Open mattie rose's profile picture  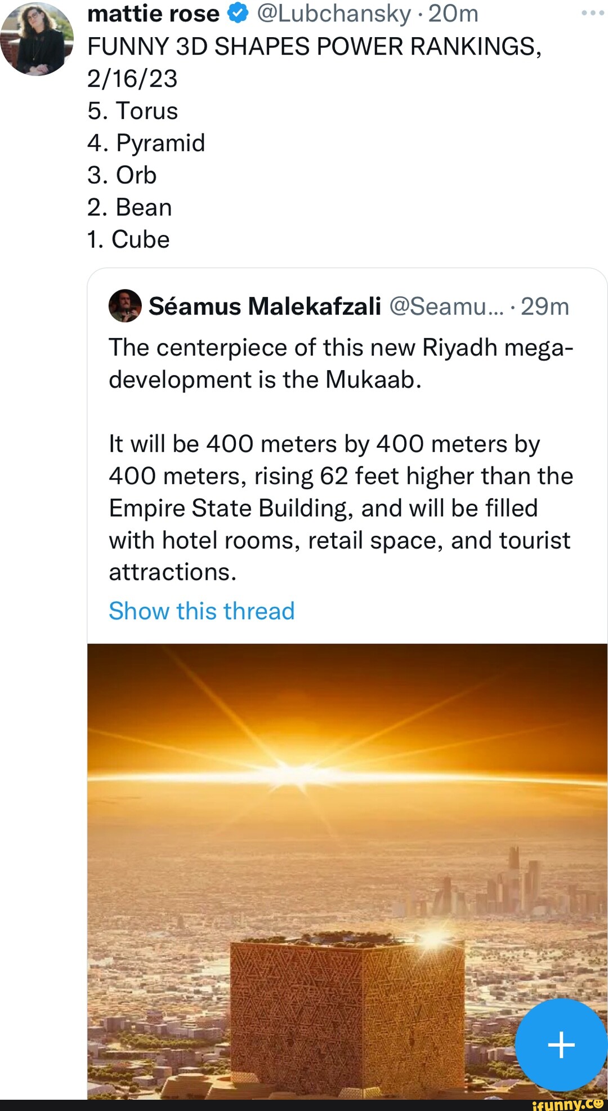[37, 38]
